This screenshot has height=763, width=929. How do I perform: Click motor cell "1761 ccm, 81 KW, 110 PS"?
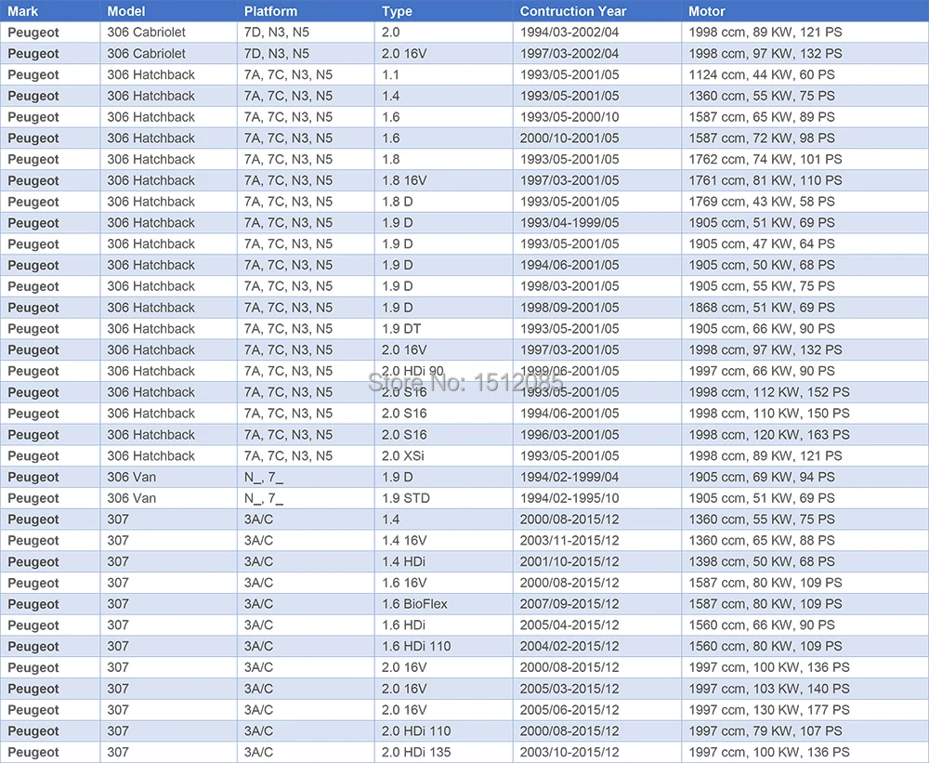pyautogui.click(x=805, y=180)
